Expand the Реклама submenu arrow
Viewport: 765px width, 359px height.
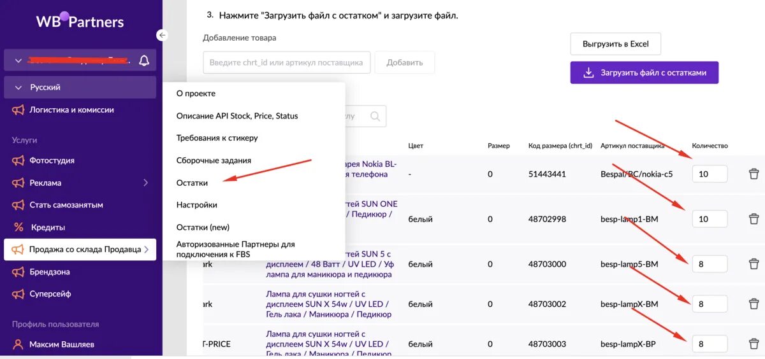(145, 183)
